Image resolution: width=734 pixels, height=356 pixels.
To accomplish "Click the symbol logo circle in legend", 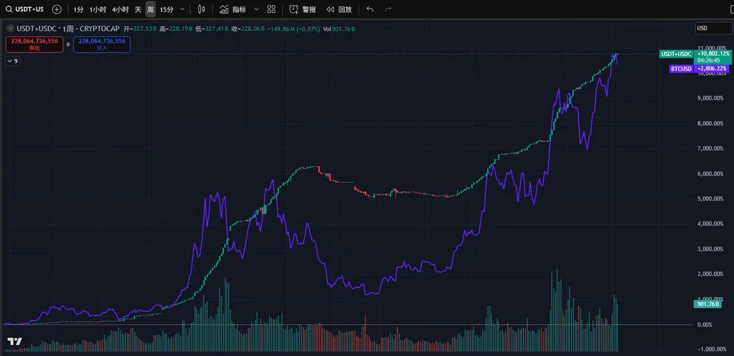I will tap(9, 29).
